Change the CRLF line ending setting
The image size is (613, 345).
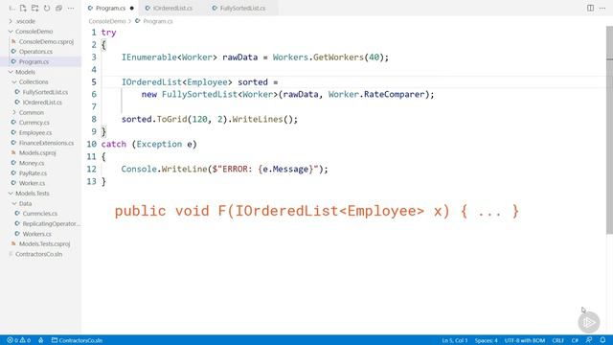click(x=557, y=340)
